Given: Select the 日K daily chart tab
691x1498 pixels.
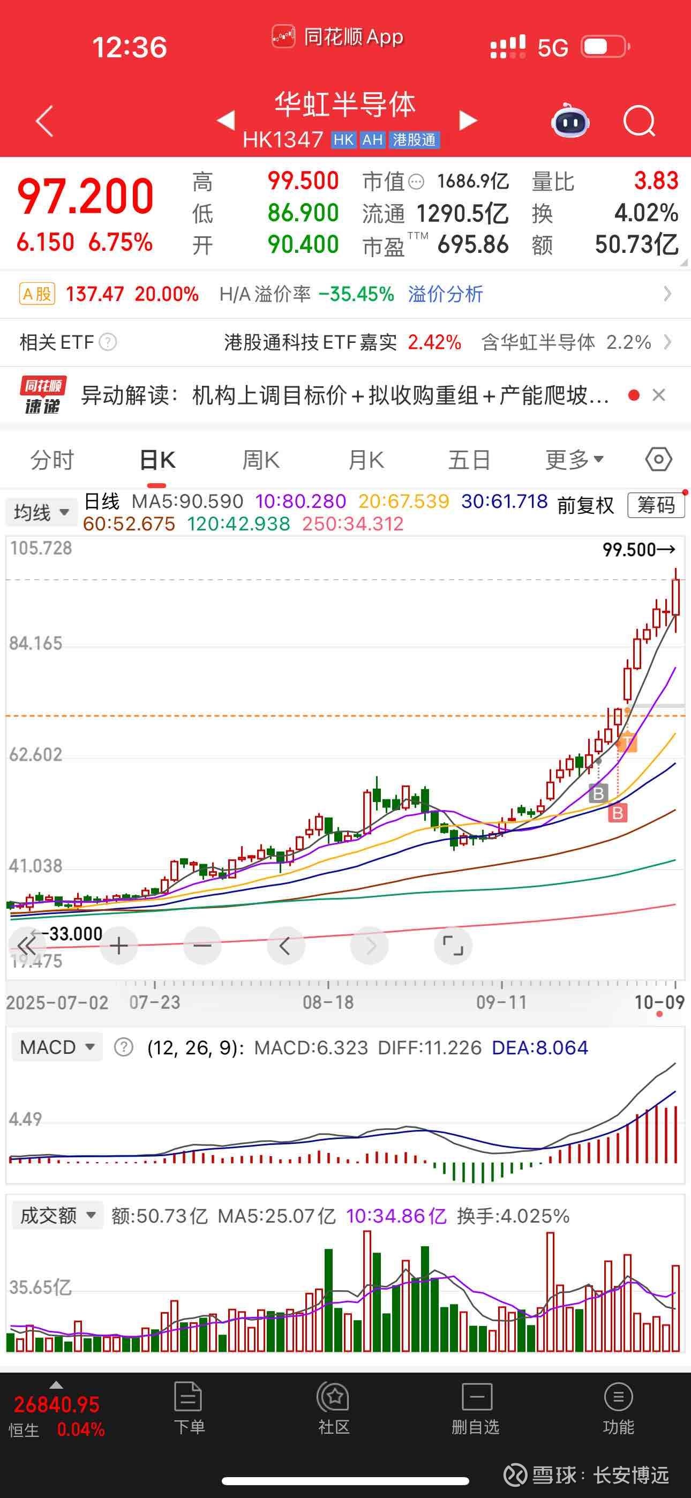Looking at the screenshot, I should pos(157,460).
